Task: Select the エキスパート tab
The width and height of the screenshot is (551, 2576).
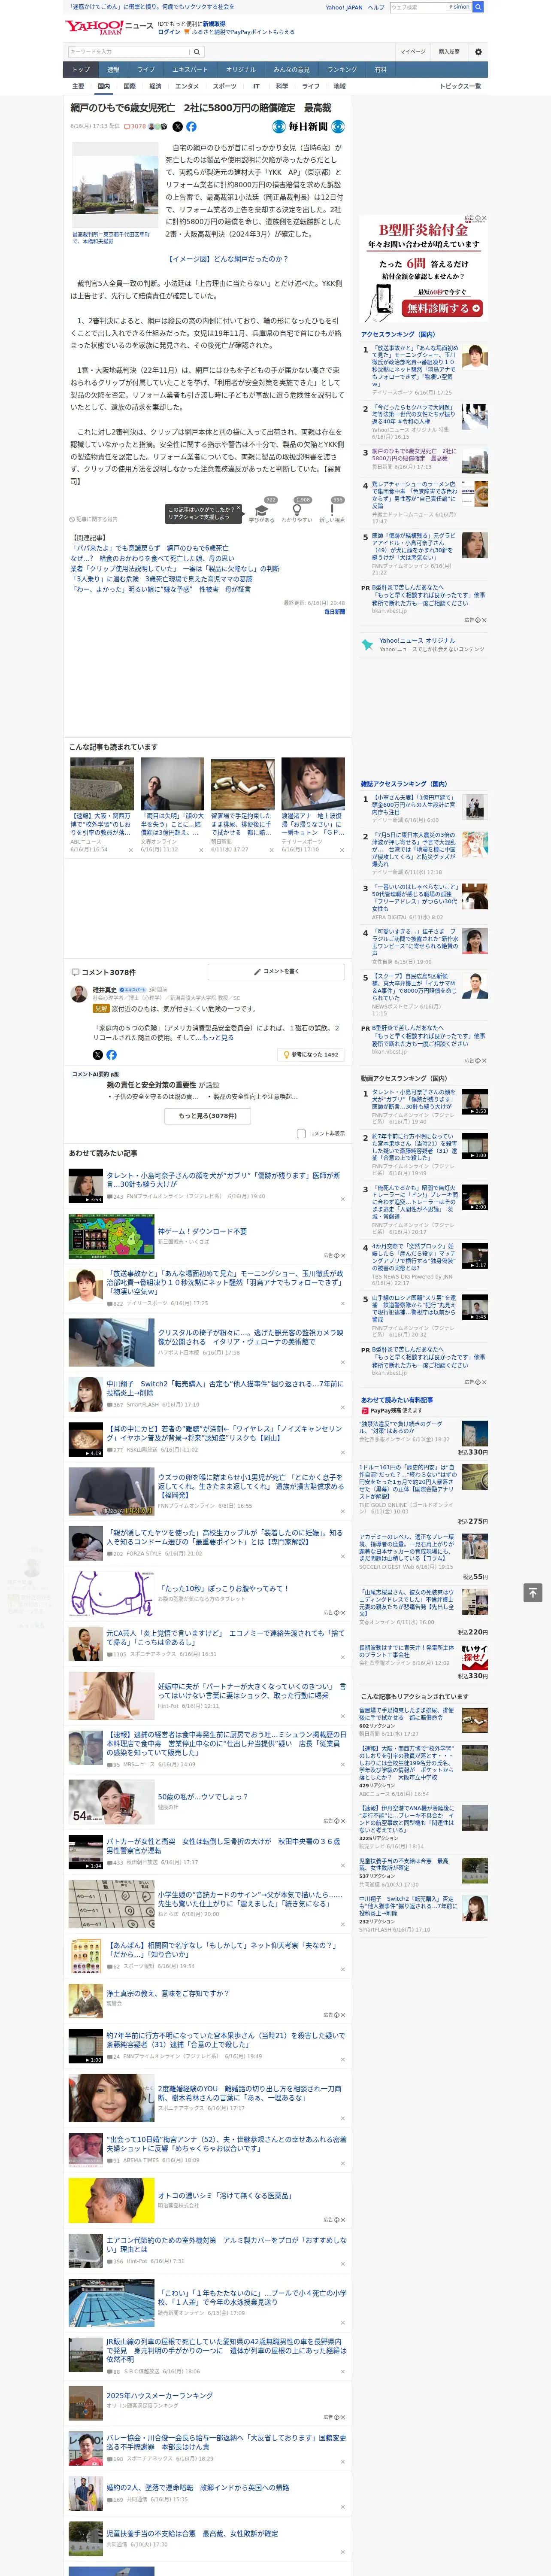Action: tap(190, 70)
